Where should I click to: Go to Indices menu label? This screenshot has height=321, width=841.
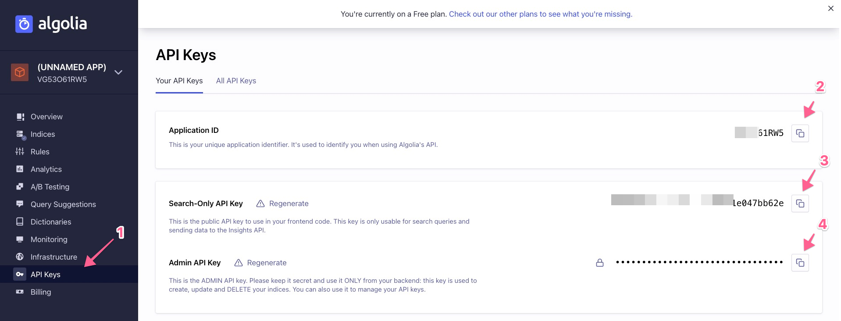(x=43, y=134)
